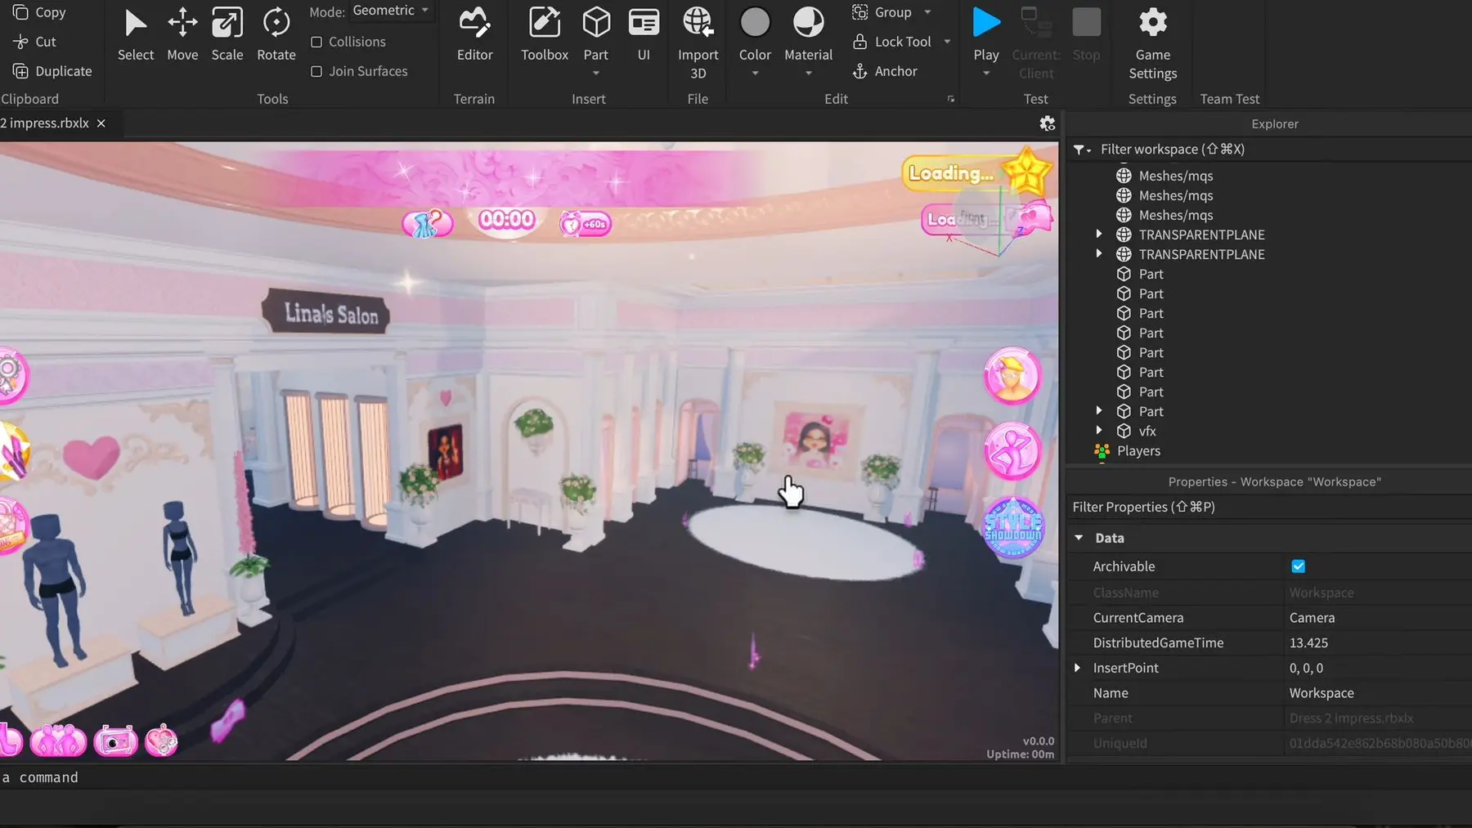Close the 2 impress.rbxlx tab
Viewport: 1472px width, 828px height.
101,123
